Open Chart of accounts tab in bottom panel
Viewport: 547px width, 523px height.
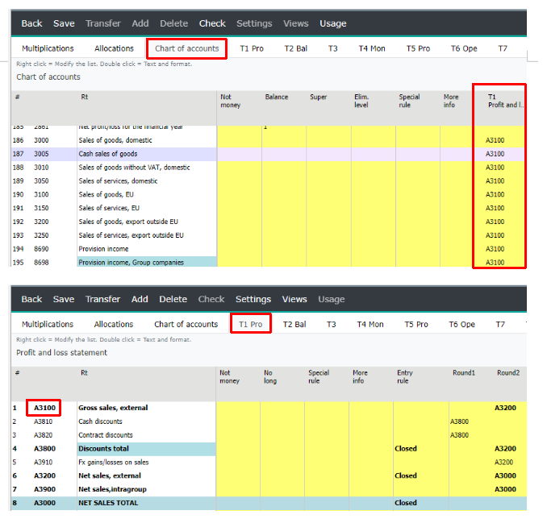tap(186, 324)
